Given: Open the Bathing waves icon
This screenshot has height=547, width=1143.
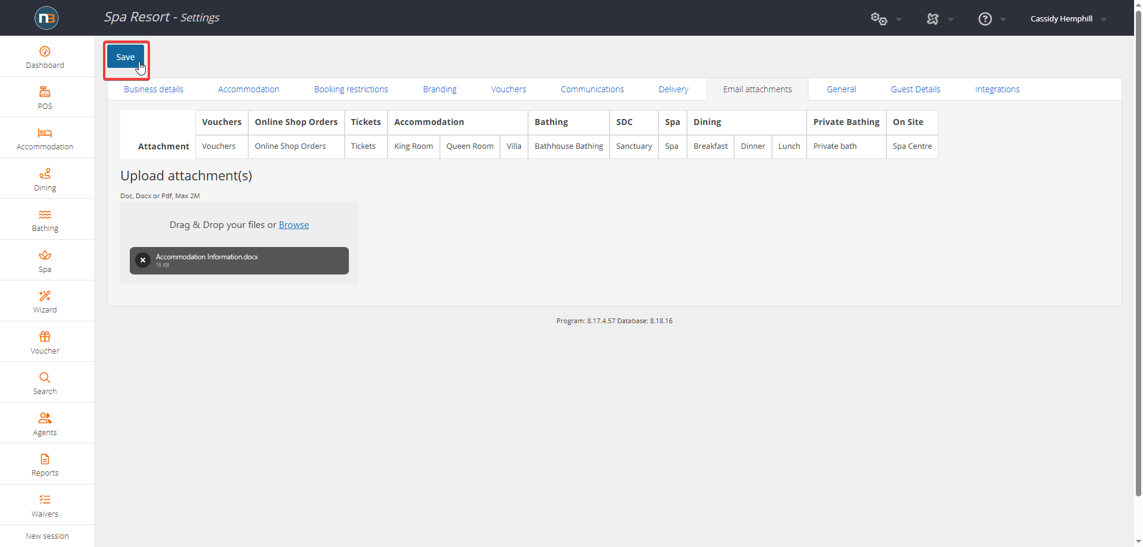Looking at the screenshot, I should [x=45, y=214].
